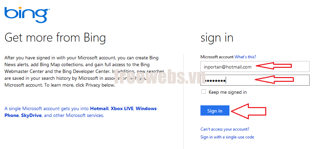315x149 pixels.
Task: Click the "sign in" heading text
Action: (x=217, y=38)
